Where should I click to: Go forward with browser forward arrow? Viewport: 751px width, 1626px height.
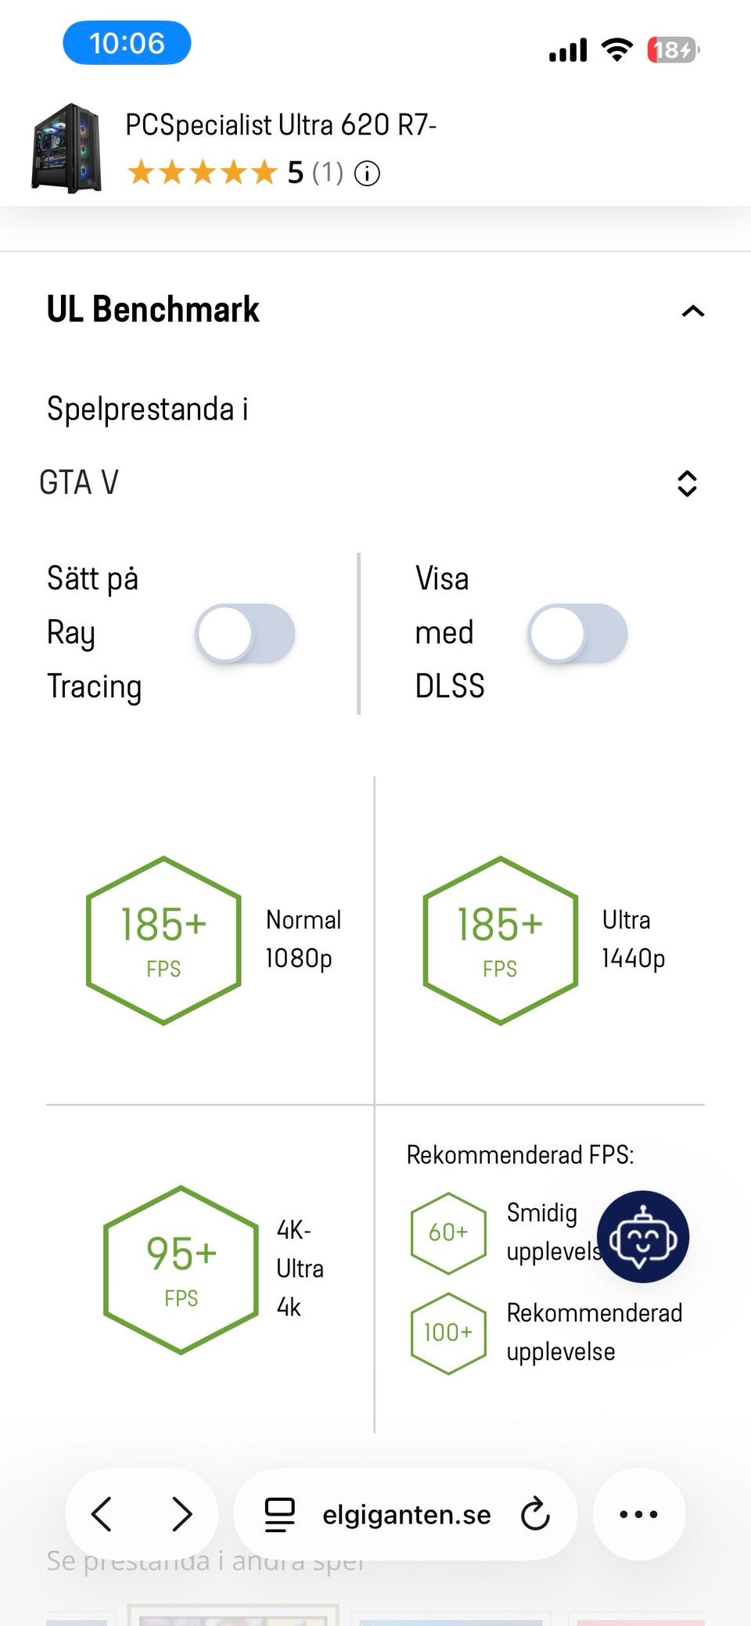coord(181,1514)
